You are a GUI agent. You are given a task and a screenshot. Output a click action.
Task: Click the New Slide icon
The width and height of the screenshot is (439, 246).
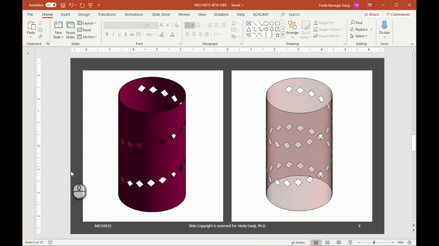pyautogui.click(x=58, y=26)
